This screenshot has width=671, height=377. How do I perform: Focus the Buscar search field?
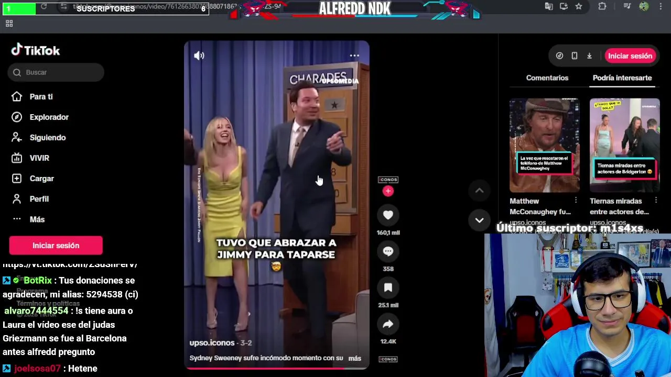(x=56, y=72)
